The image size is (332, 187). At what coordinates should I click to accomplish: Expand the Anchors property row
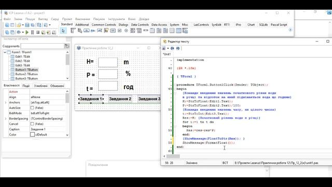(6, 102)
